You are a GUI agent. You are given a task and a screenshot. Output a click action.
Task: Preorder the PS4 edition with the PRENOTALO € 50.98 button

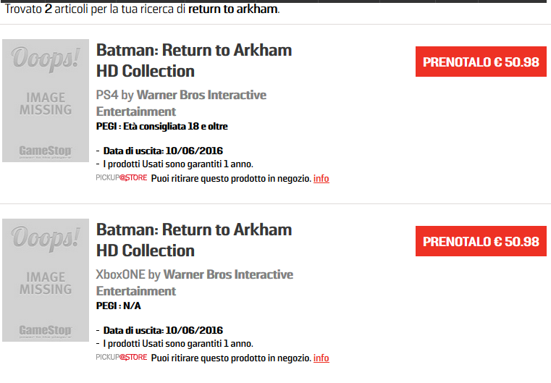(481, 62)
